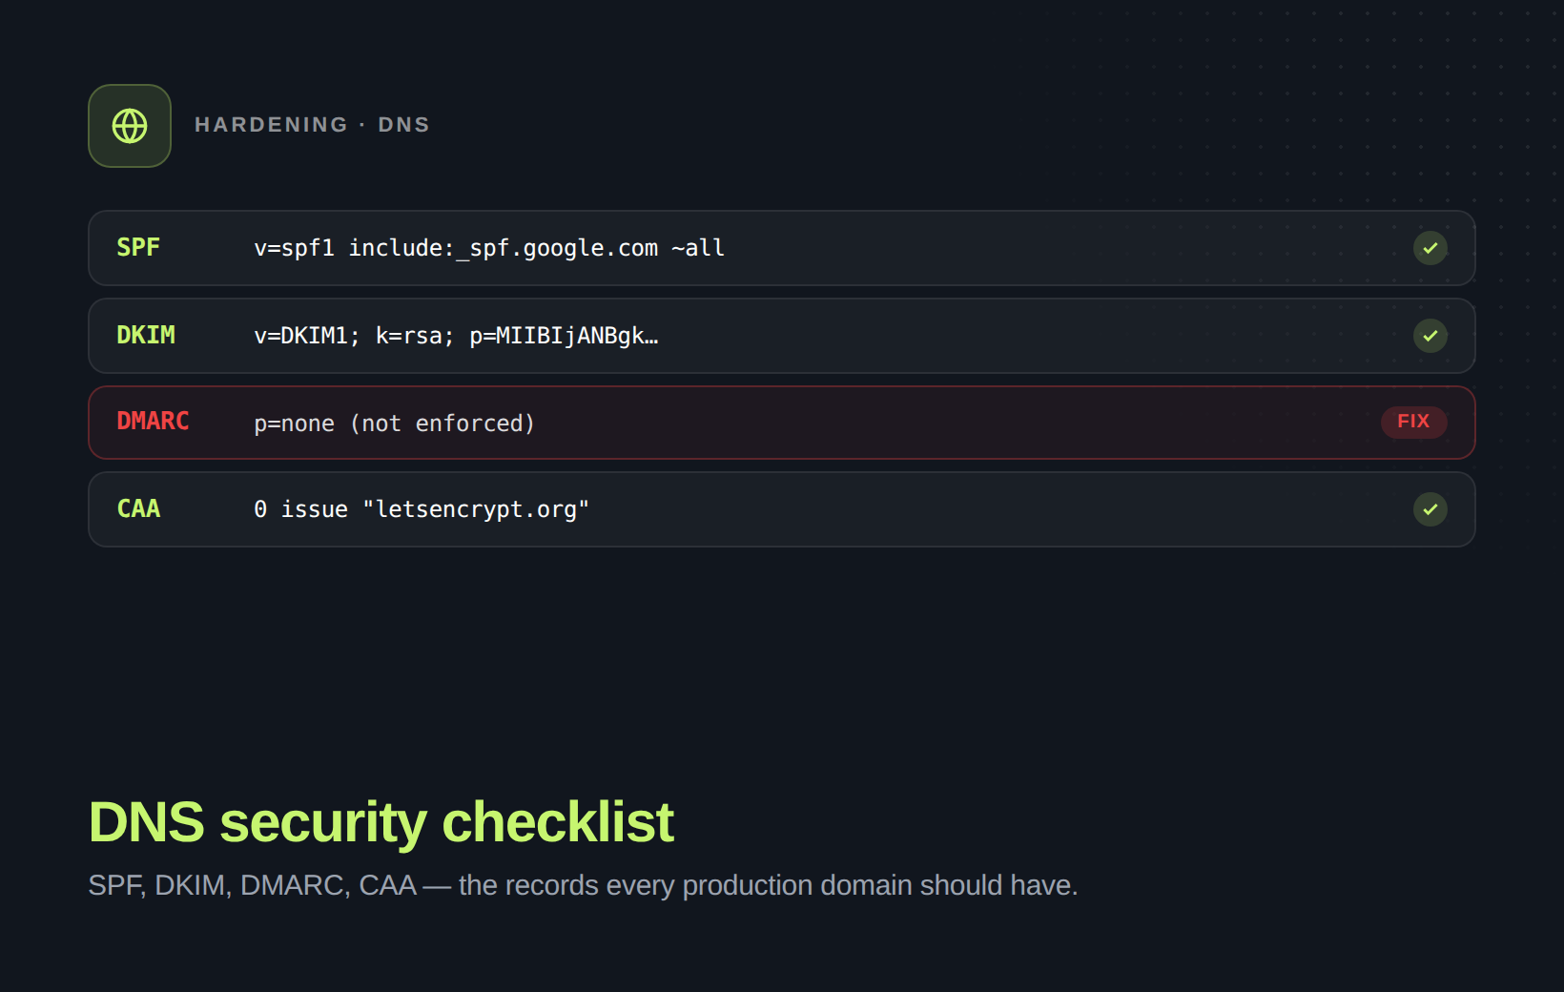Switch to the DNS section via header label

point(403,124)
